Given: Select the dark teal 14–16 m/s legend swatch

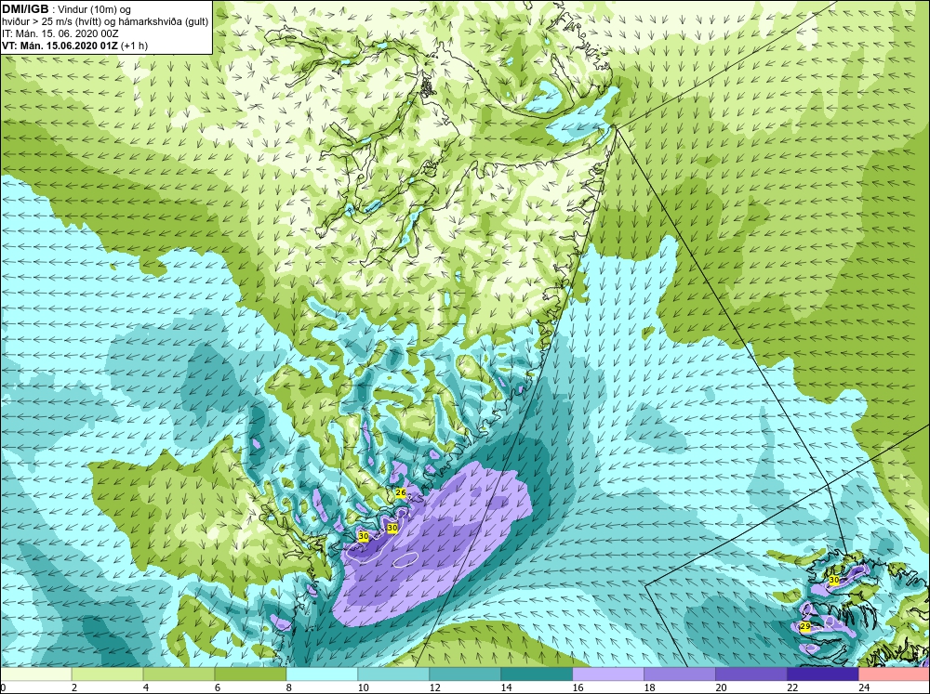Looking at the screenshot, I should (537, 674).
